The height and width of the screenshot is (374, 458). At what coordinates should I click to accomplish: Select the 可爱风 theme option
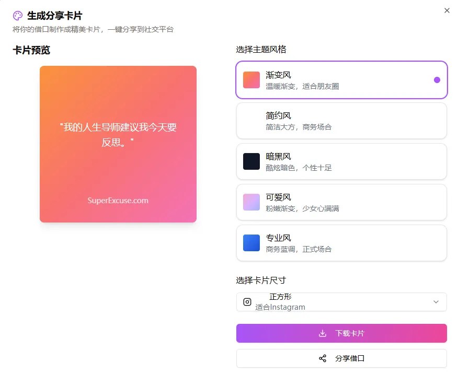click(x=341, y=202)
